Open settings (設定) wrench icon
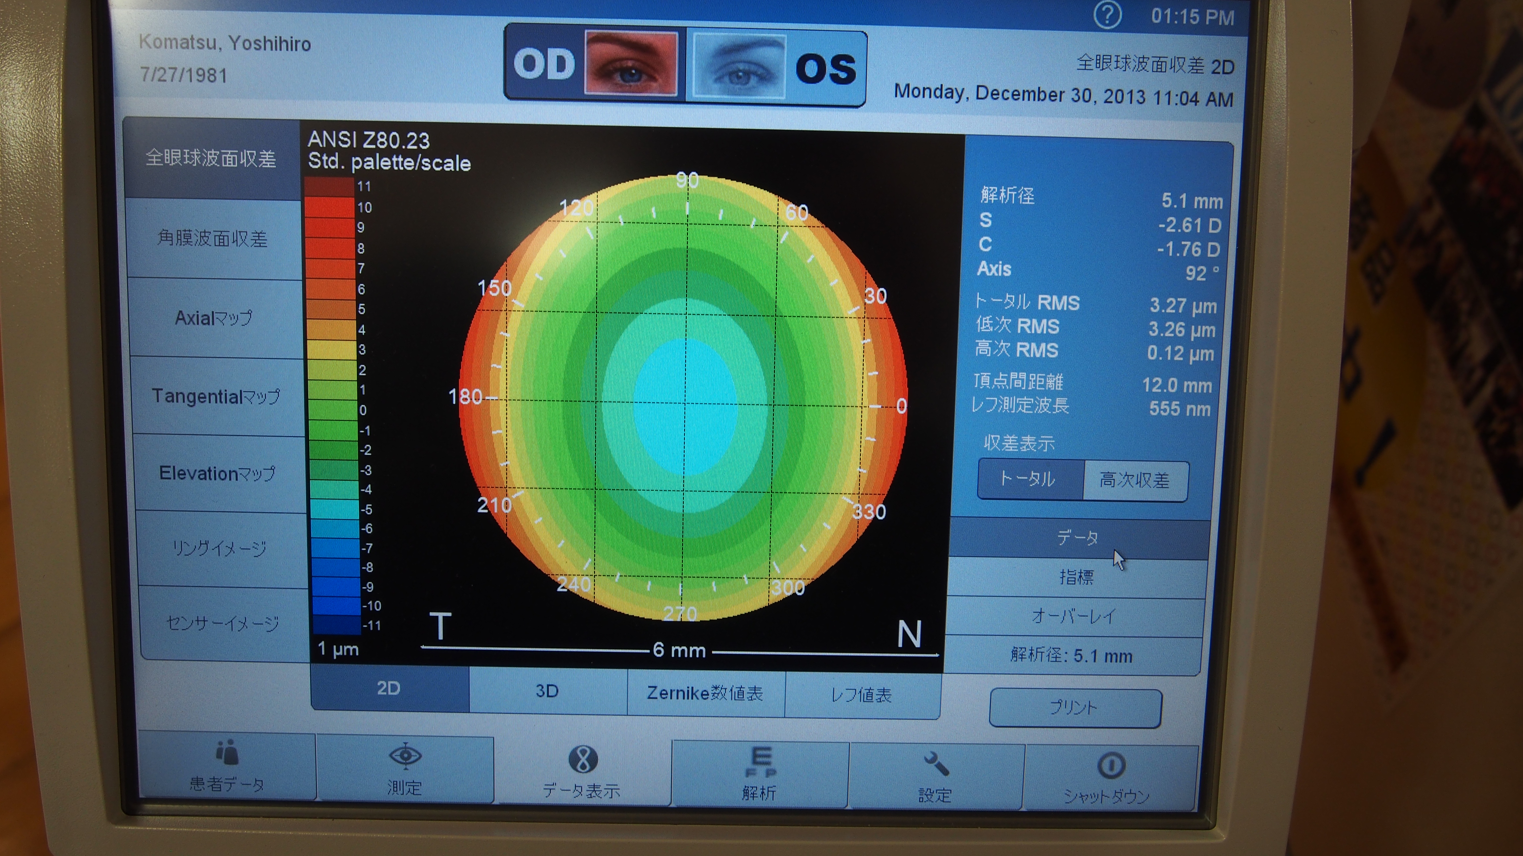Screen dimensions: 1523x856 point(936,765)
